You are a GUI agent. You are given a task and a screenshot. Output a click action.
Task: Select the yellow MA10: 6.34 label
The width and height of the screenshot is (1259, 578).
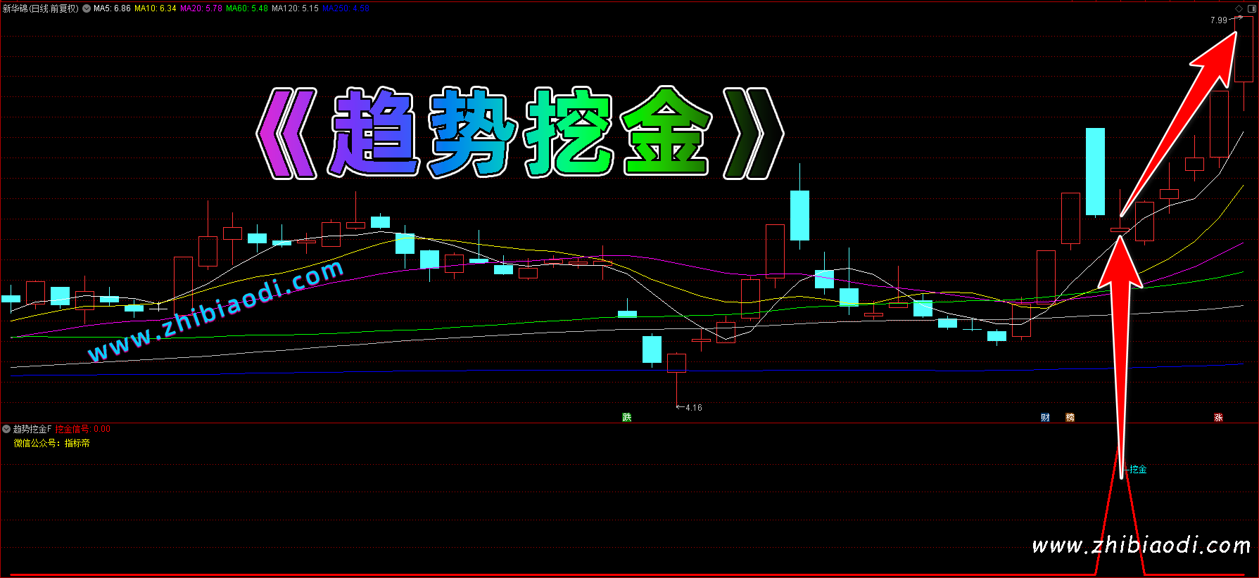click(156, 8)
